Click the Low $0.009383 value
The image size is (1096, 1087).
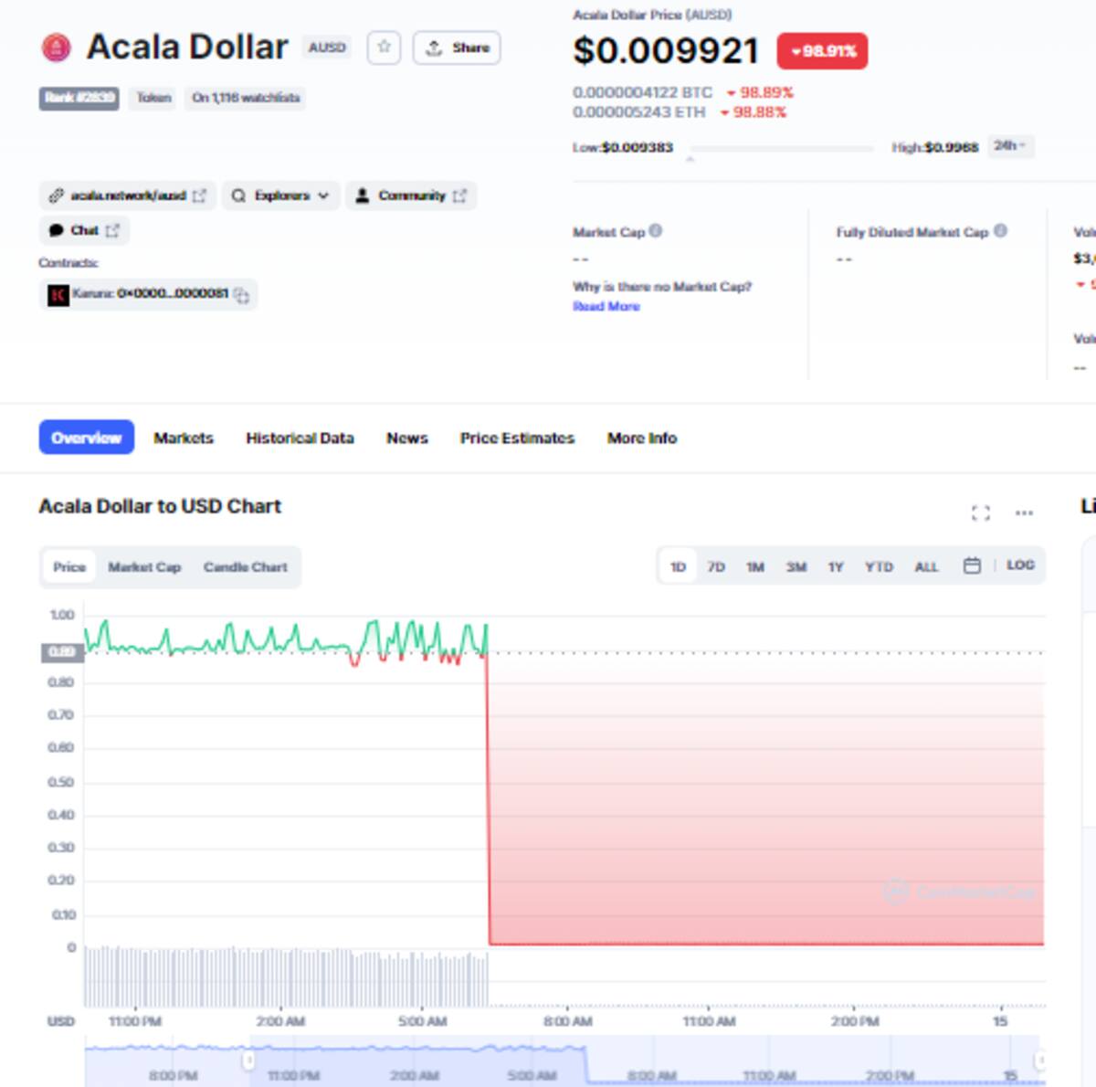637,147
